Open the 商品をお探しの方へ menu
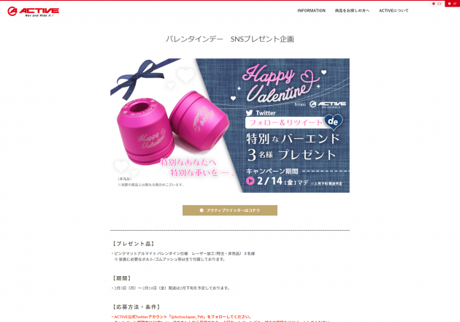 click(x=352, y=10)
